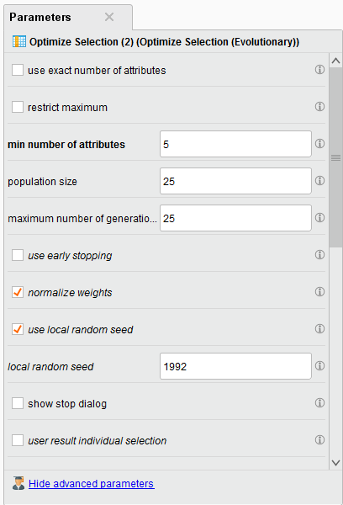The width and height of the screenshot is (343, 505).
Task: Click info icon next to population size
Action: (x=319, y=181)
